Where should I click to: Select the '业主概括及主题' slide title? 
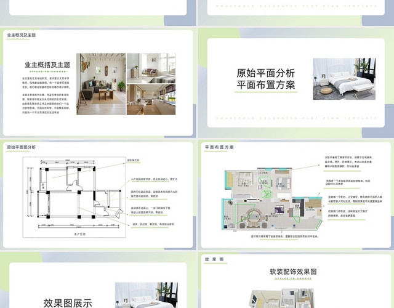coord(47,65)
